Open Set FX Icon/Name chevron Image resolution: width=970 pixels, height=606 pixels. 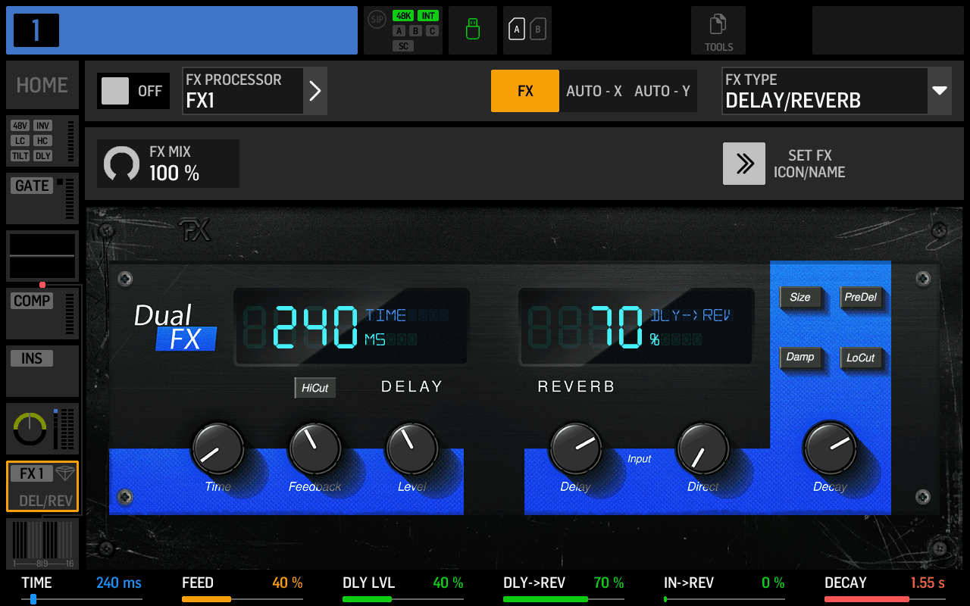pyautogui.click(x=743, y=164)
